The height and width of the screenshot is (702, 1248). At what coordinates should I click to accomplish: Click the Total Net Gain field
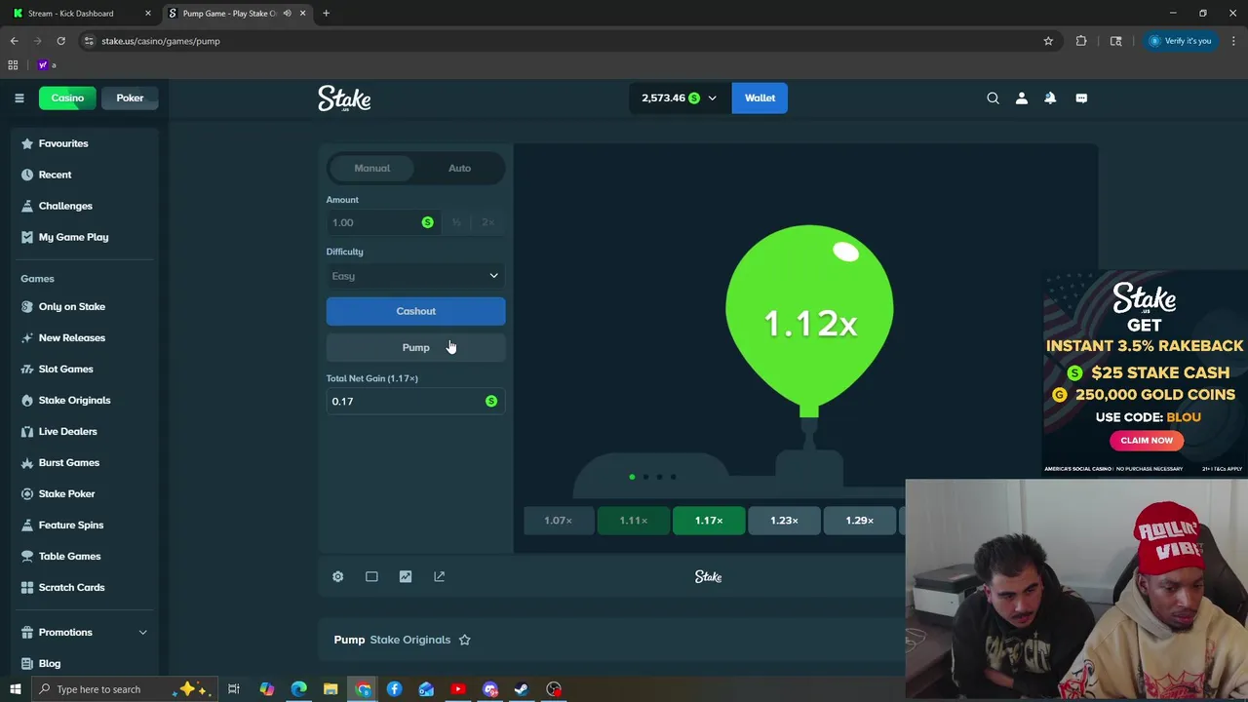coord(415,401)
